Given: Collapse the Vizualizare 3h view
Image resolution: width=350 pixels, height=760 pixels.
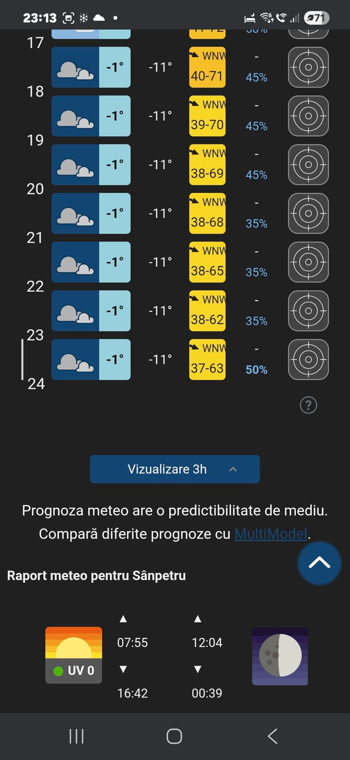Looking at the screenshot, I should (x=174, y=469).
